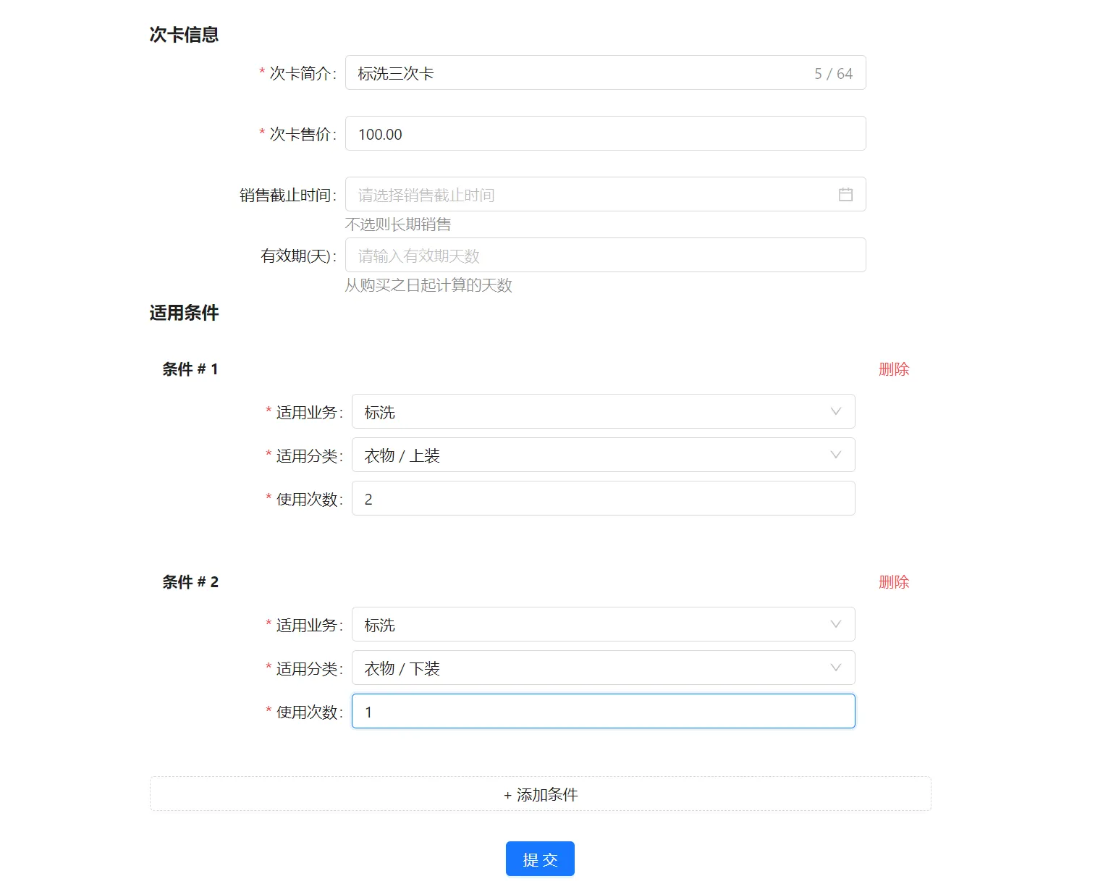Screen dimensions: 1111x892
Task: Click the 次卡信息 section heading
Action: pyautogui.click(x=184, y=35)
